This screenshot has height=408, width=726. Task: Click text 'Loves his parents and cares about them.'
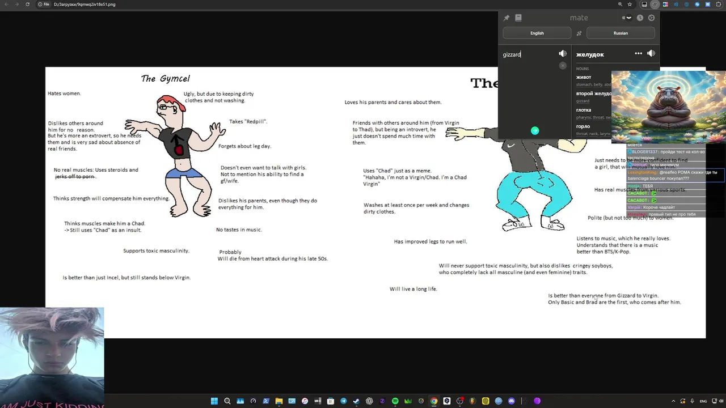click(x=393, y=103)
